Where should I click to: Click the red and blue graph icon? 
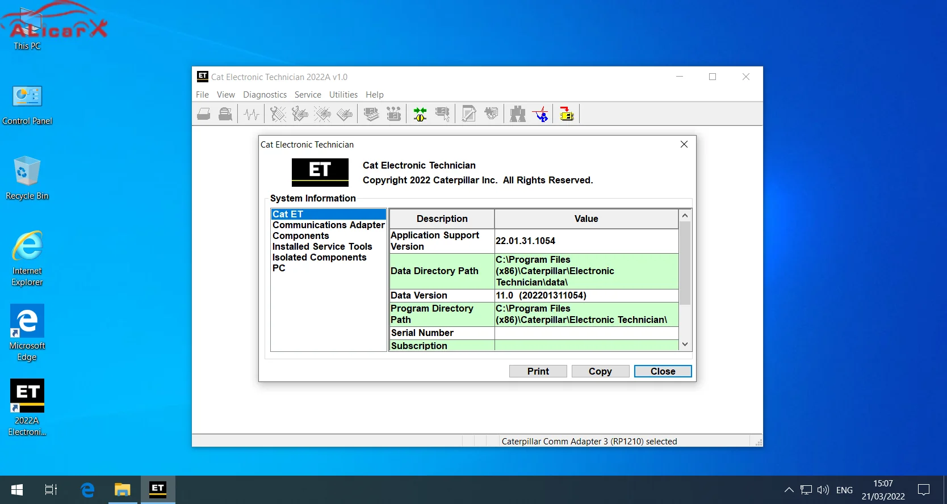541,114
